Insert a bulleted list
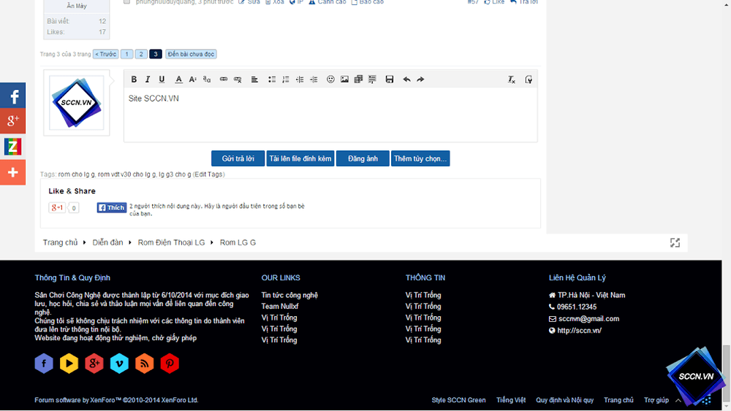 point(272,80)
